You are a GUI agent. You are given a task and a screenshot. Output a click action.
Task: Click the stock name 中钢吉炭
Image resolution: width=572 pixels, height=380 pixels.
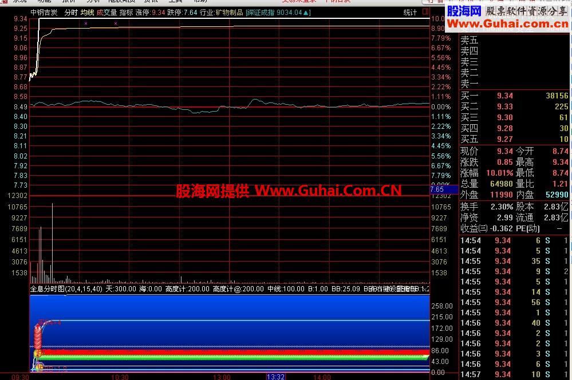44,13
